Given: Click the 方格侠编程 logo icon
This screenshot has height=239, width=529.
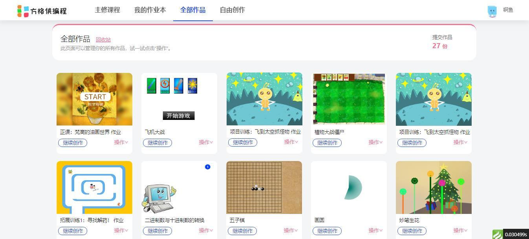Looking at the screenshot, I should point(23,11).
